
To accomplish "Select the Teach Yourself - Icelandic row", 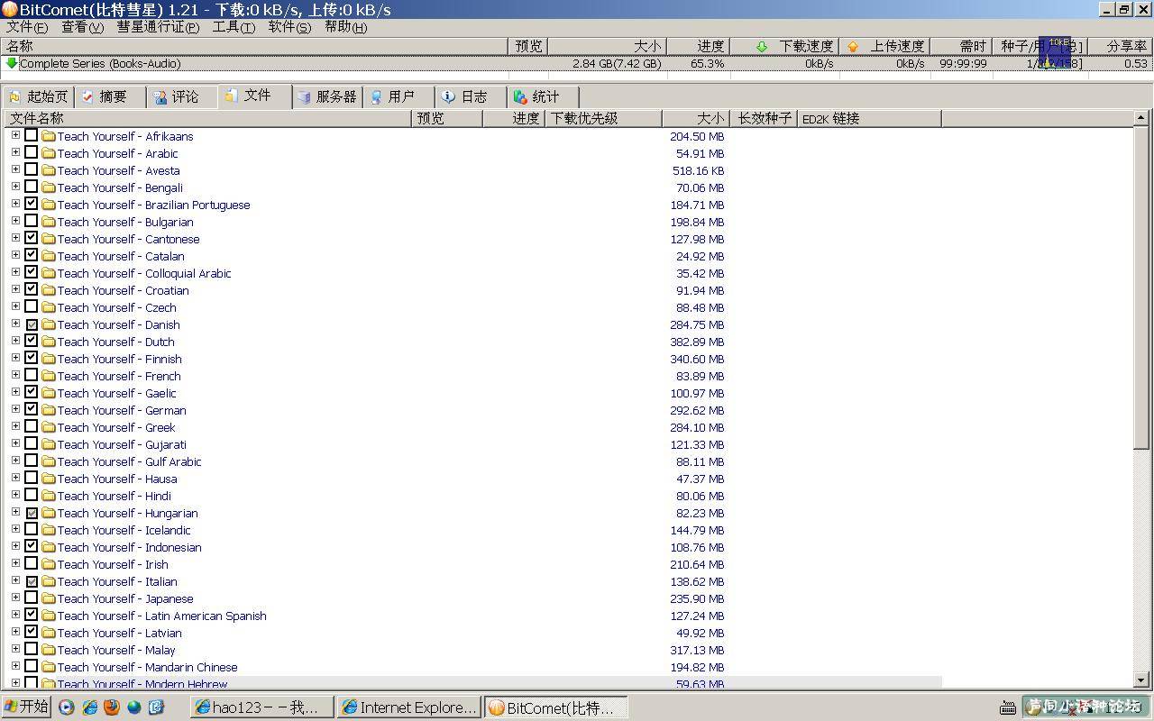I will point(472,530).
